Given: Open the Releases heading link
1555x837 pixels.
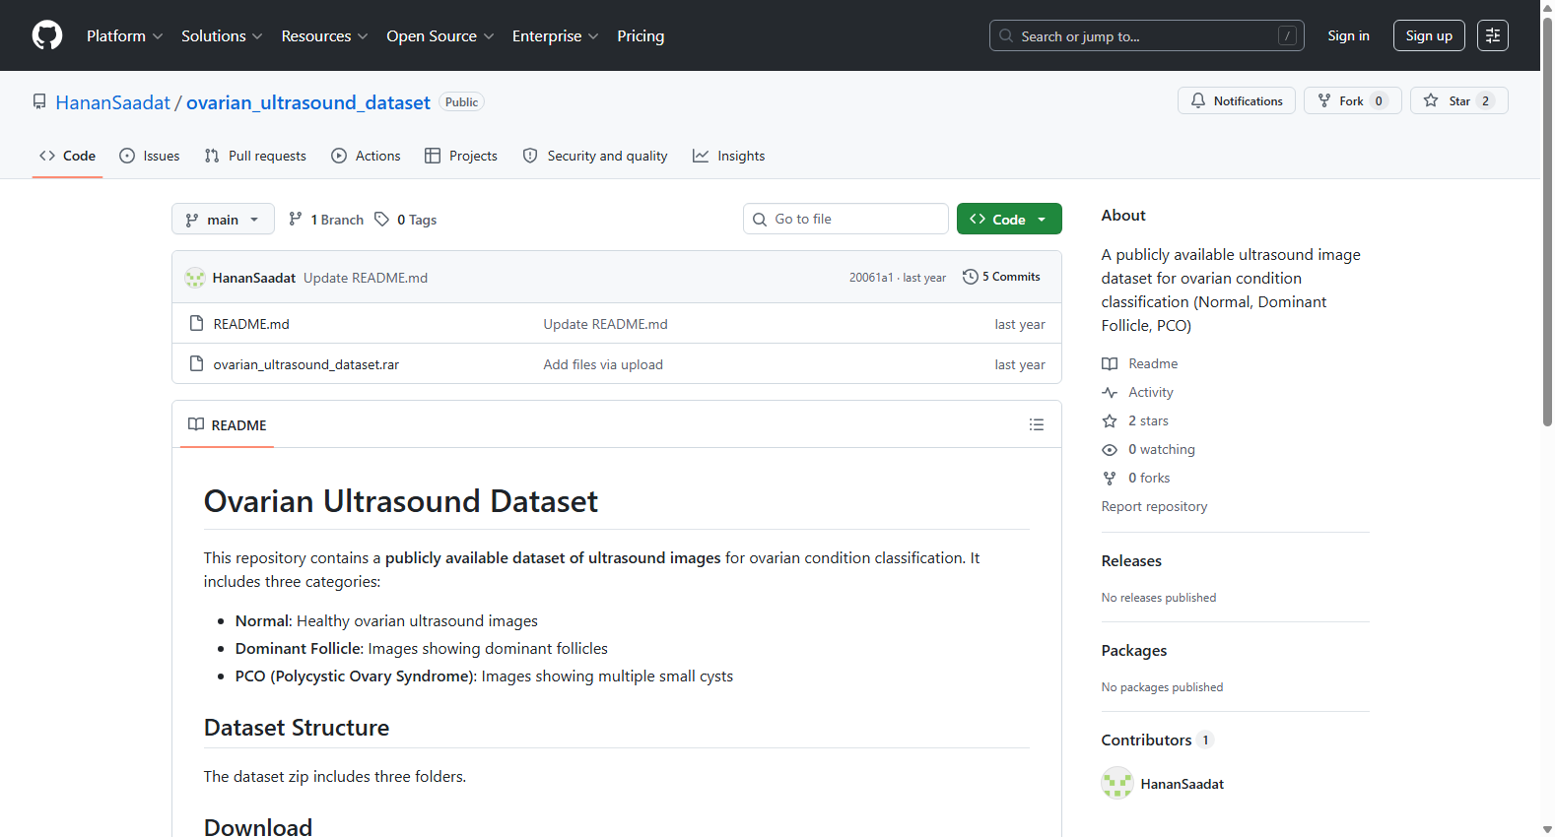Looking at the screenshot, I should (1131, 561).
